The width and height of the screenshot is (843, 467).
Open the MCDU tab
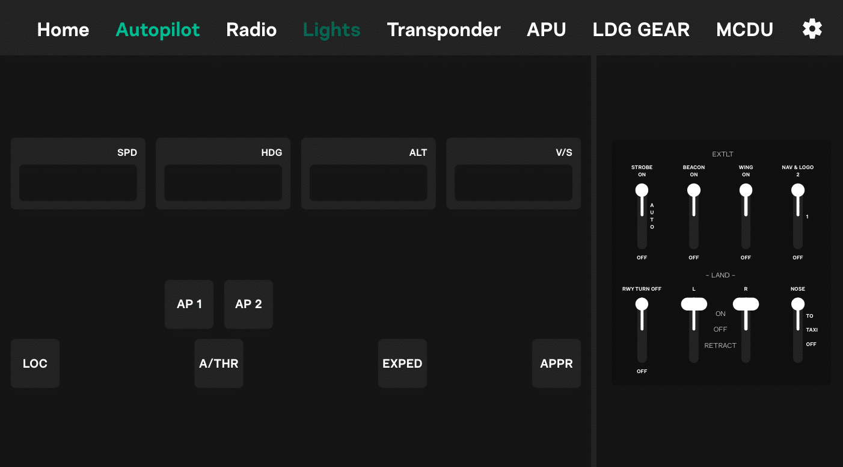744,29
